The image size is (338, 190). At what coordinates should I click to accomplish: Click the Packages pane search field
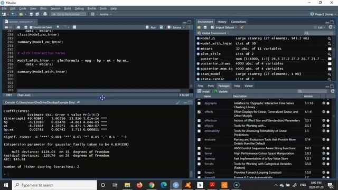tap(312, 91)
